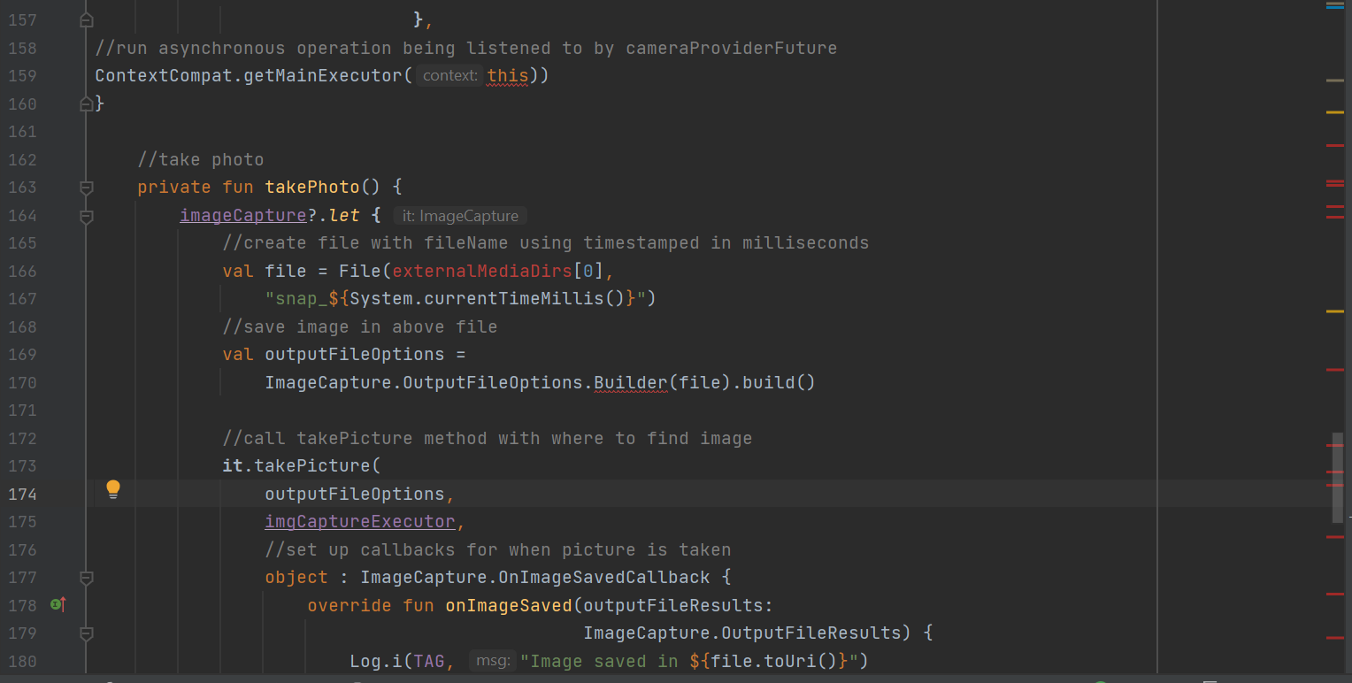This screenshot has height=683, width=1352.
Task: Click 'outputFileOptions' declaration on line 169
Action: click(355, 354)
